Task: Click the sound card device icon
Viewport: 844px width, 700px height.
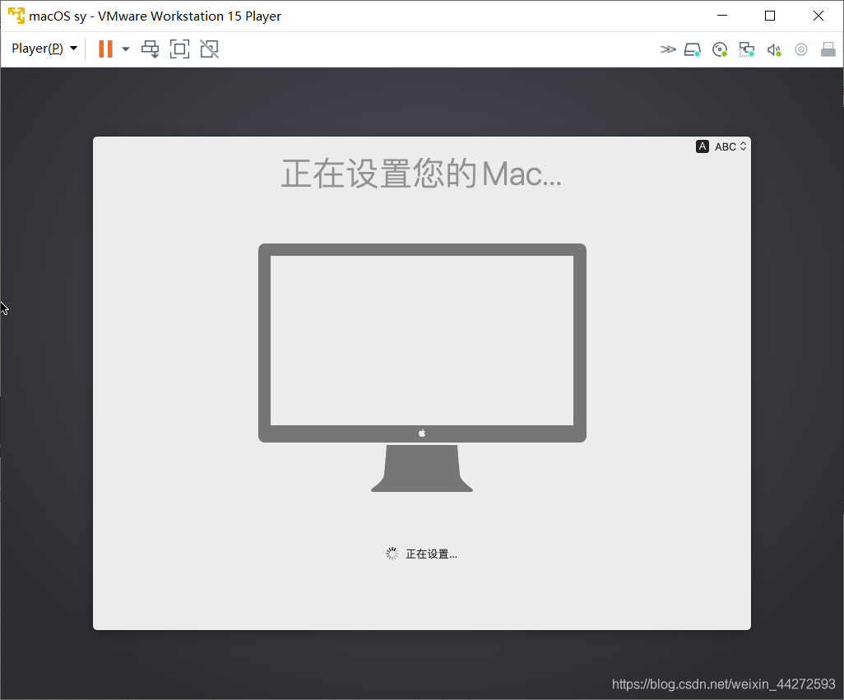Action: point(773,49)
